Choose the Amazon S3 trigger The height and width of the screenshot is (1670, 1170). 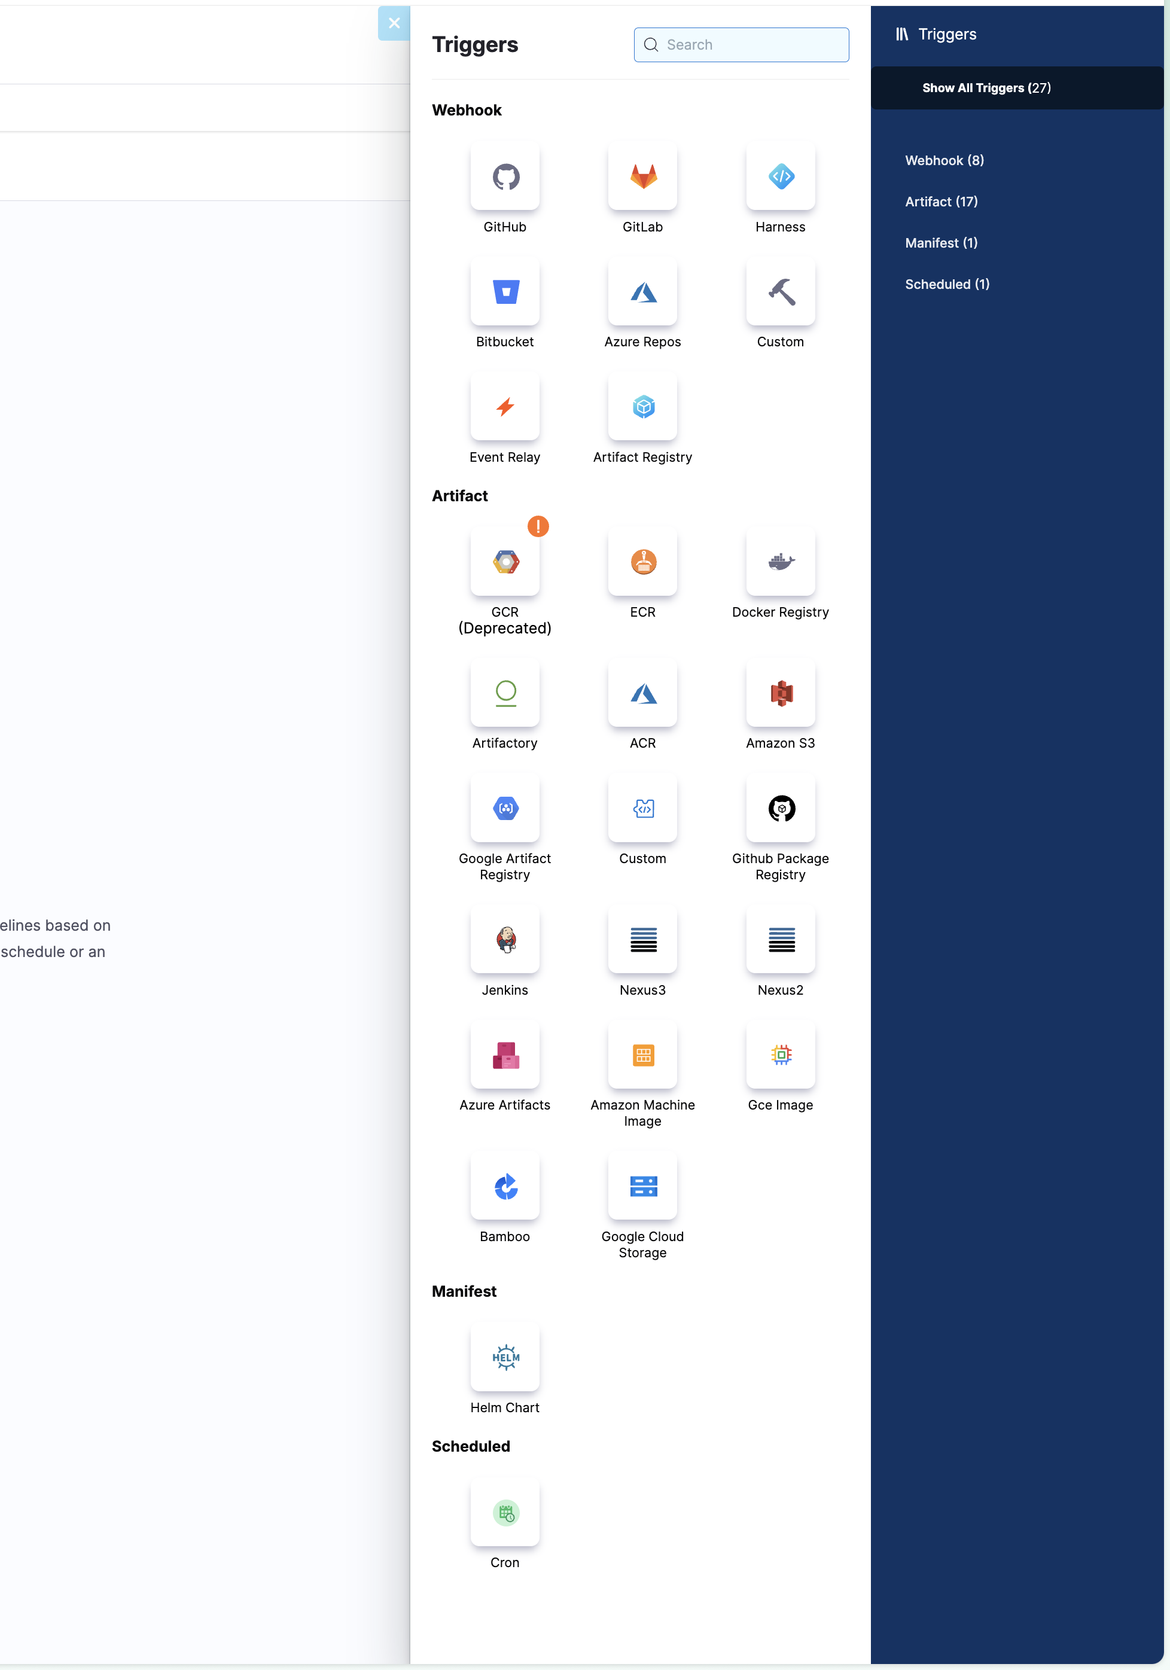point(780,693)
